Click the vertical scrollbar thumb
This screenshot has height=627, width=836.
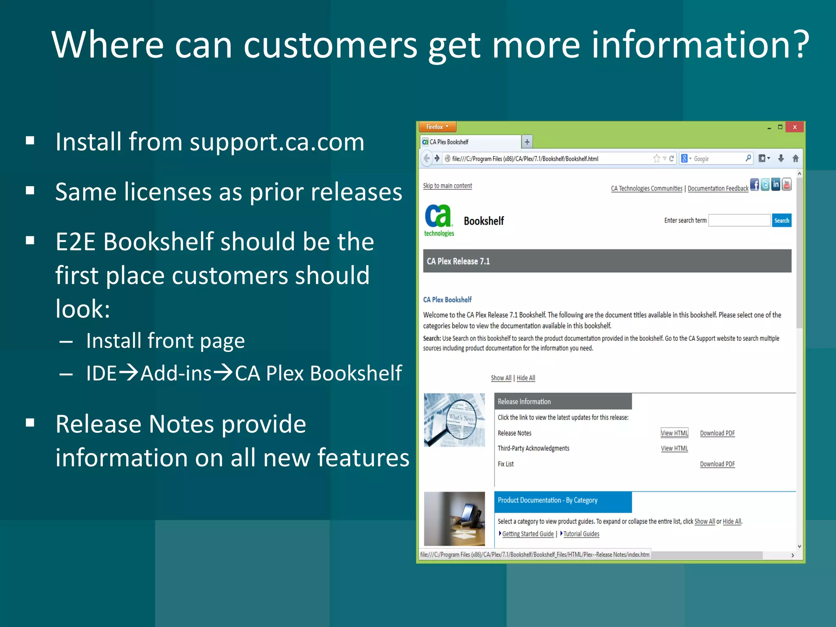pos(799,253)
